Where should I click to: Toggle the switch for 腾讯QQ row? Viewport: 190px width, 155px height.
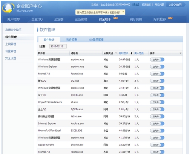(157, 81)
